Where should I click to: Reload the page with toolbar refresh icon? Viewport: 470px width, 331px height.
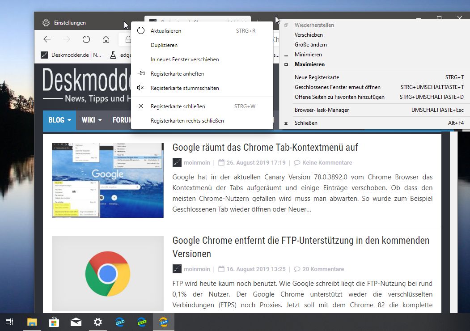point(86,39)
